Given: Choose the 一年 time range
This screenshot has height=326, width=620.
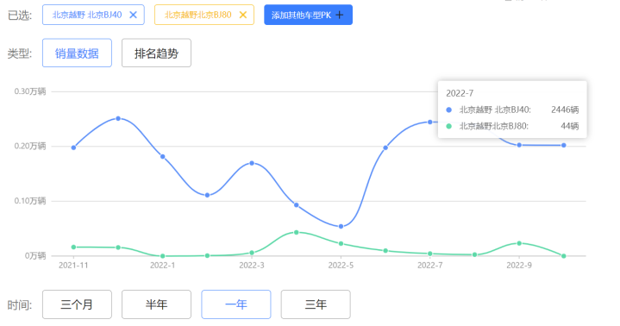Looking at the screenshot, I should pos(236,304).
